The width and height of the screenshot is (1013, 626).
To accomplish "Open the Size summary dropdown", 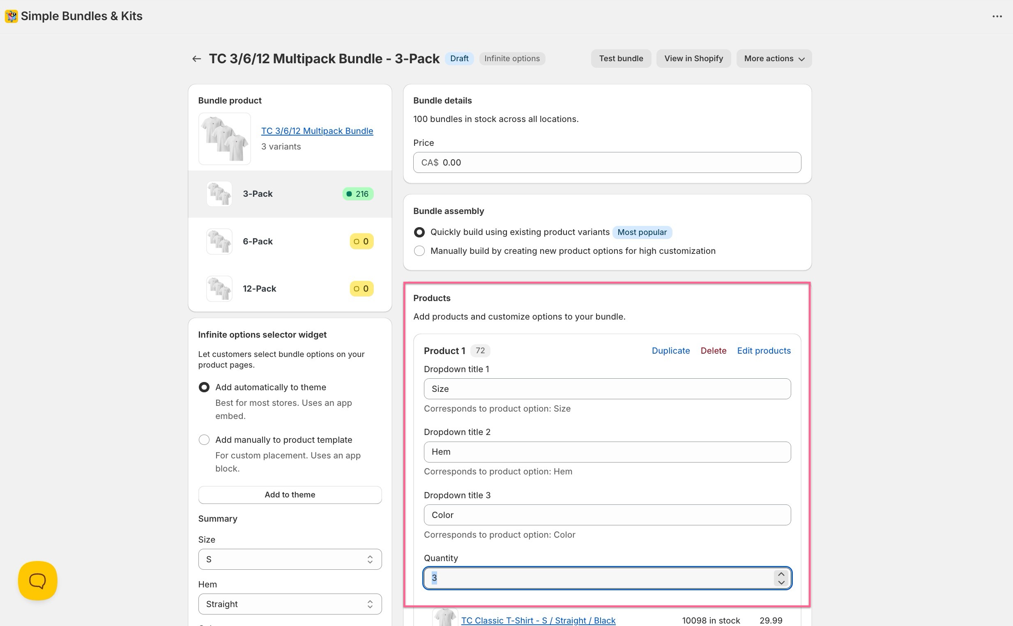I will 290,559.
